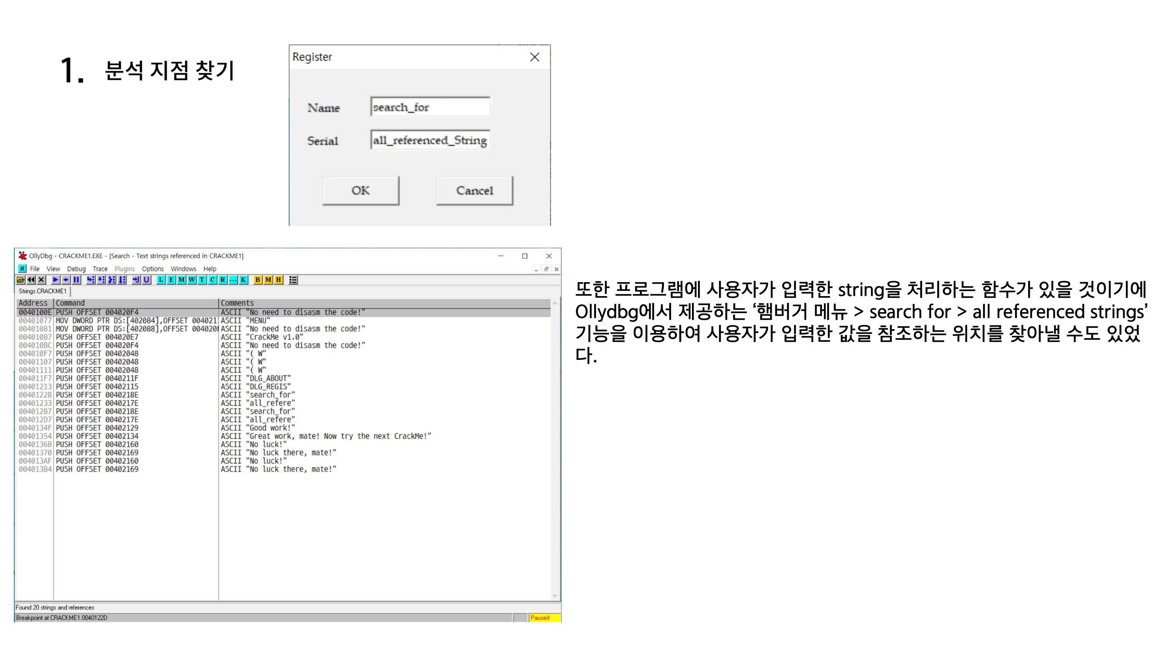Open Breakpoints window B icon
This screenshot has height=661, width=1175.
click(x=258, y=280)
